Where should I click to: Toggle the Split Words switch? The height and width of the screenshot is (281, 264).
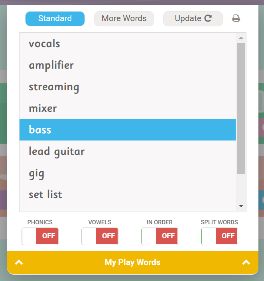(219, 236)
